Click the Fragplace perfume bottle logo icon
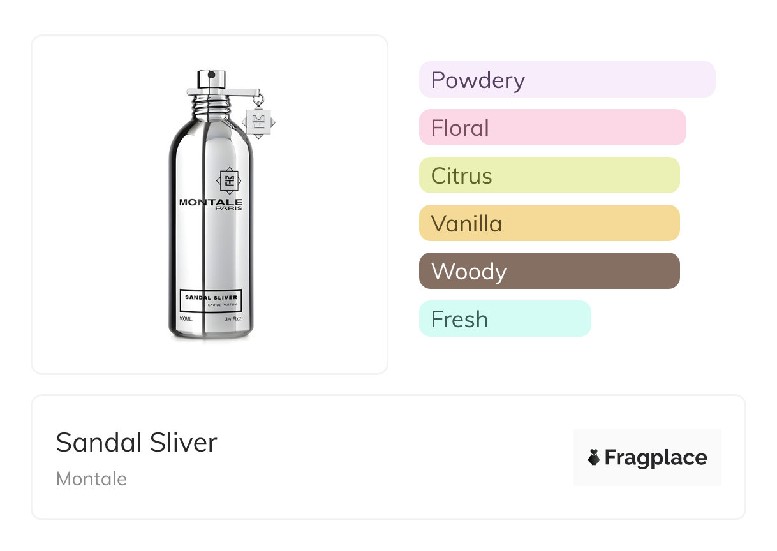This screenshot has width=777, height=551. [x=594, y=457]
